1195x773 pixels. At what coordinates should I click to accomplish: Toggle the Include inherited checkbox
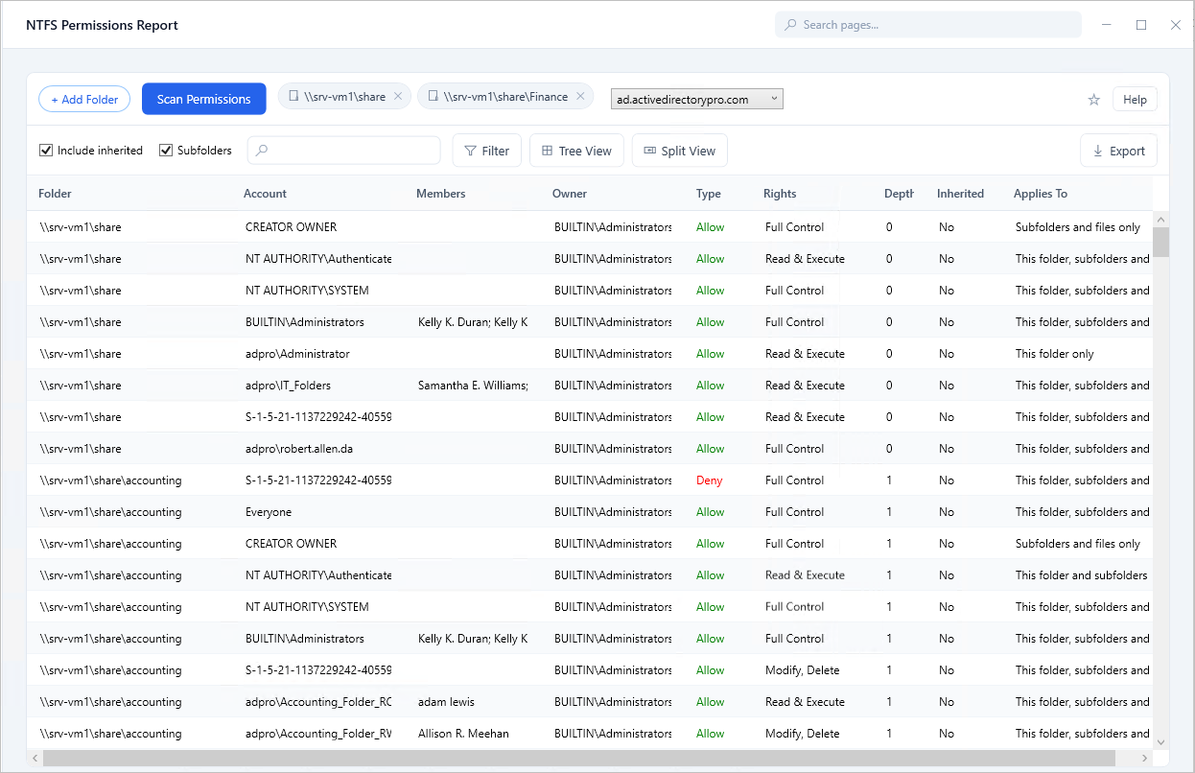[46, 151]
